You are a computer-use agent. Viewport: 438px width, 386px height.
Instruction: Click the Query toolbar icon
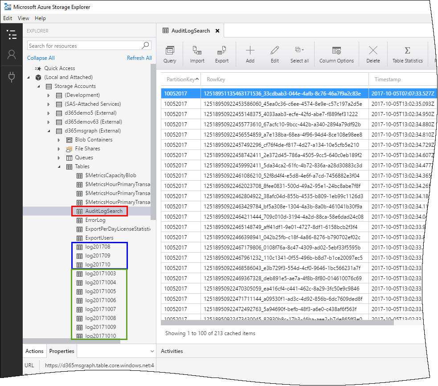coord(170,50)
